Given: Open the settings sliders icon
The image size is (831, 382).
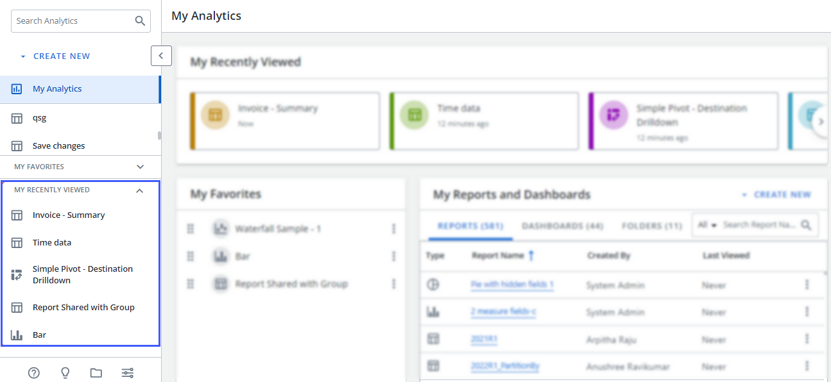Looking at the screenshot, I should point(128,373).
